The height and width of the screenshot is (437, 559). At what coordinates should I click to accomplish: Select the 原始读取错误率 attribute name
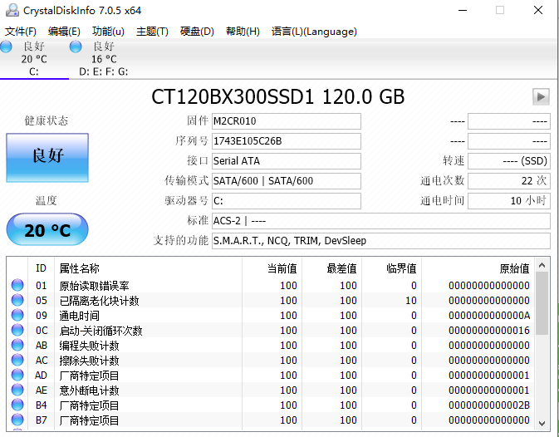[x=94, y=286]
